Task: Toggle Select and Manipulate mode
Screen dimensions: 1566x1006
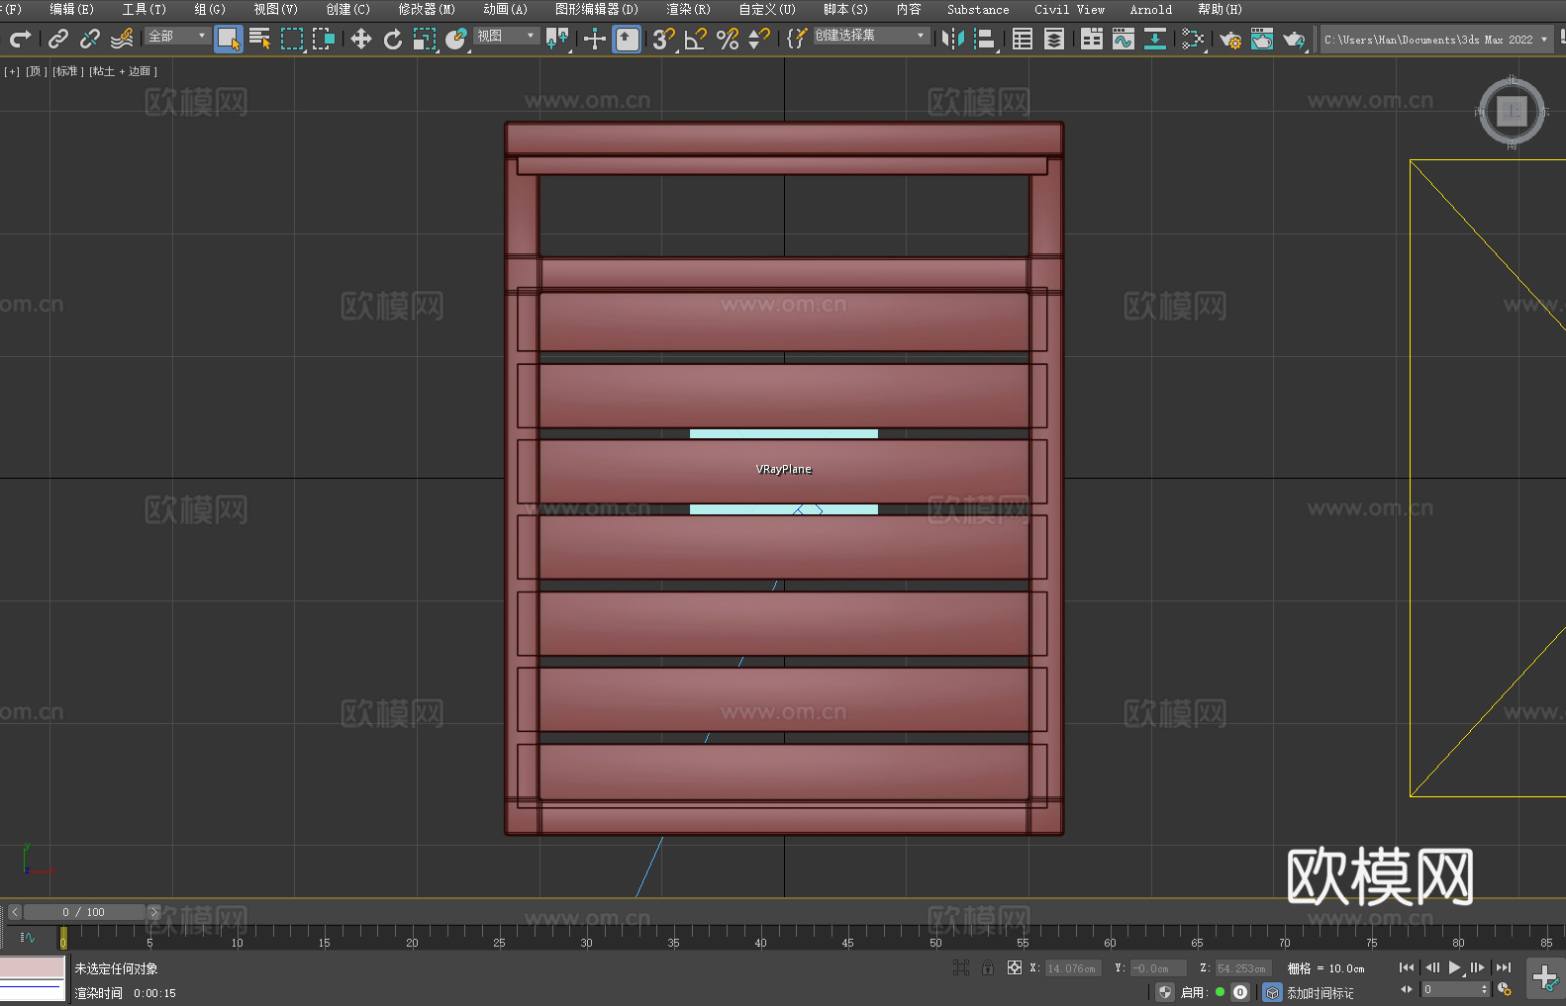Action: [x=595, y=39]
